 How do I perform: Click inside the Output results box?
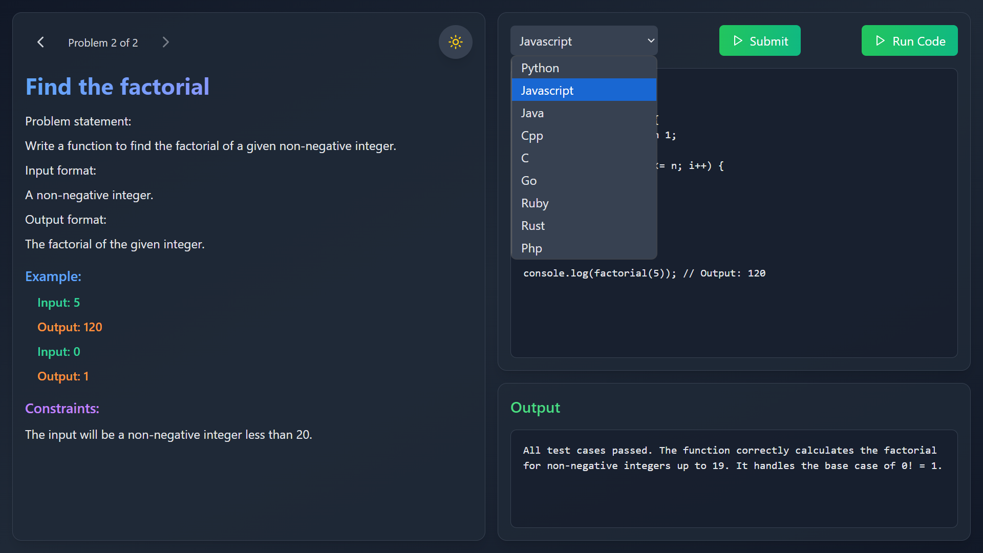(733, 478)
